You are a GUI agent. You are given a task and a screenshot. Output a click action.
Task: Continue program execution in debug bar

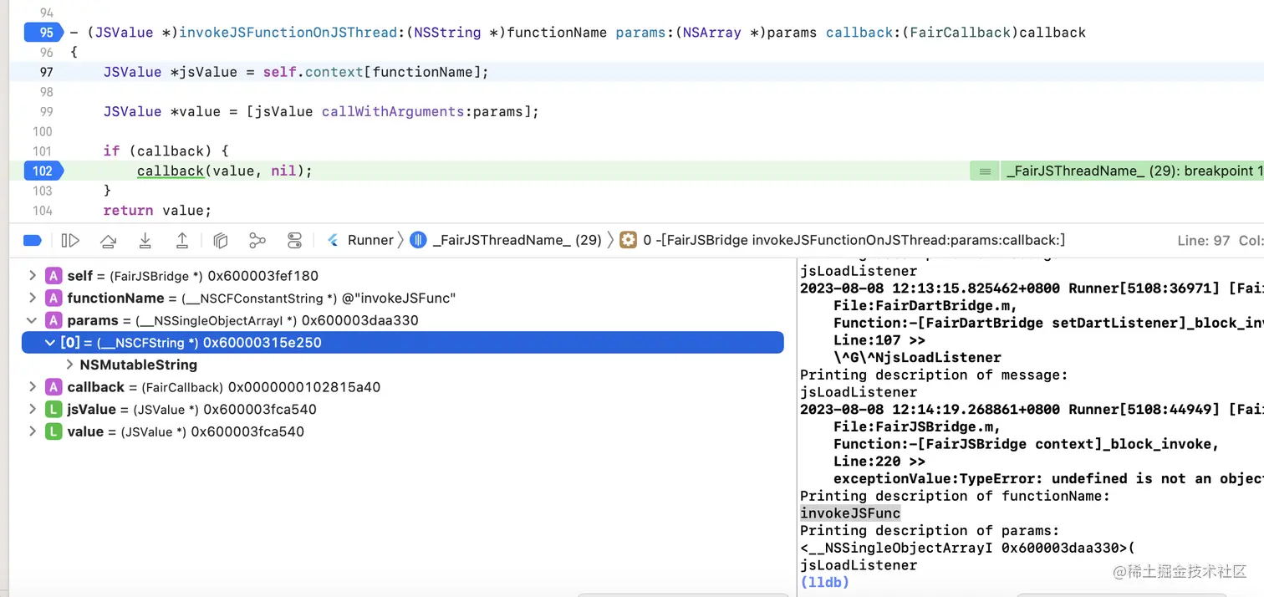pyautogui.click(x=70, y=241)
